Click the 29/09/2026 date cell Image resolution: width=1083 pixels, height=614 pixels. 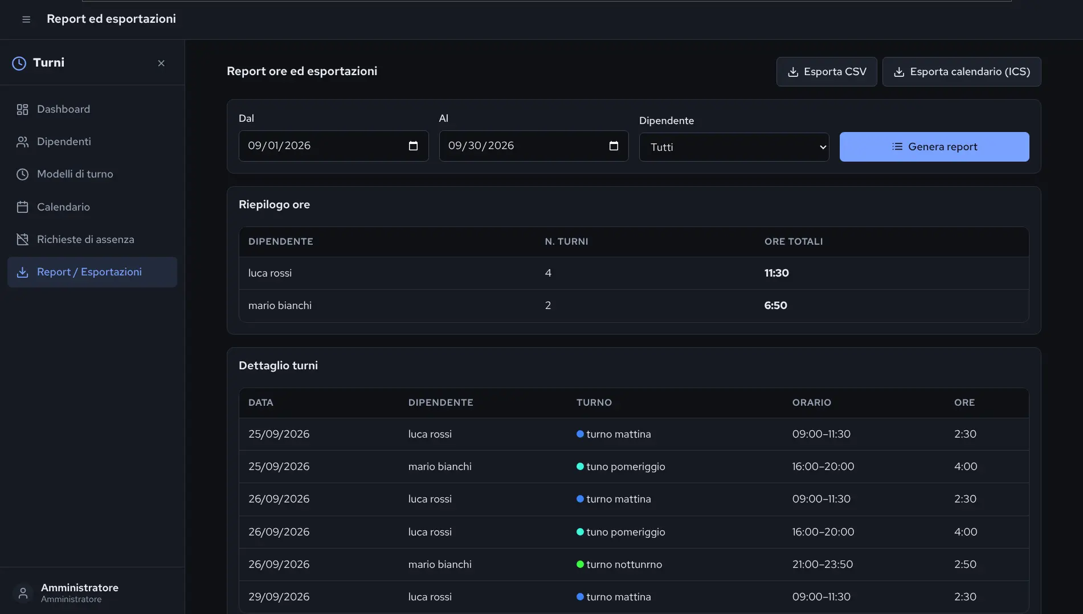click(x=279, y=597)
